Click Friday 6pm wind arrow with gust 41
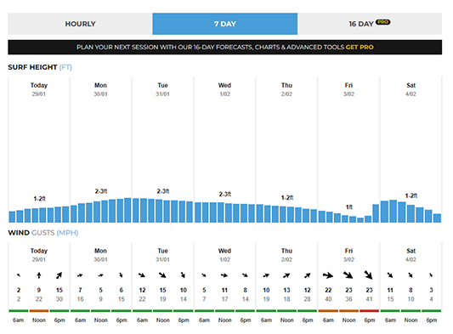This screenshot has height=334, width=453. [x=369, y=275]
